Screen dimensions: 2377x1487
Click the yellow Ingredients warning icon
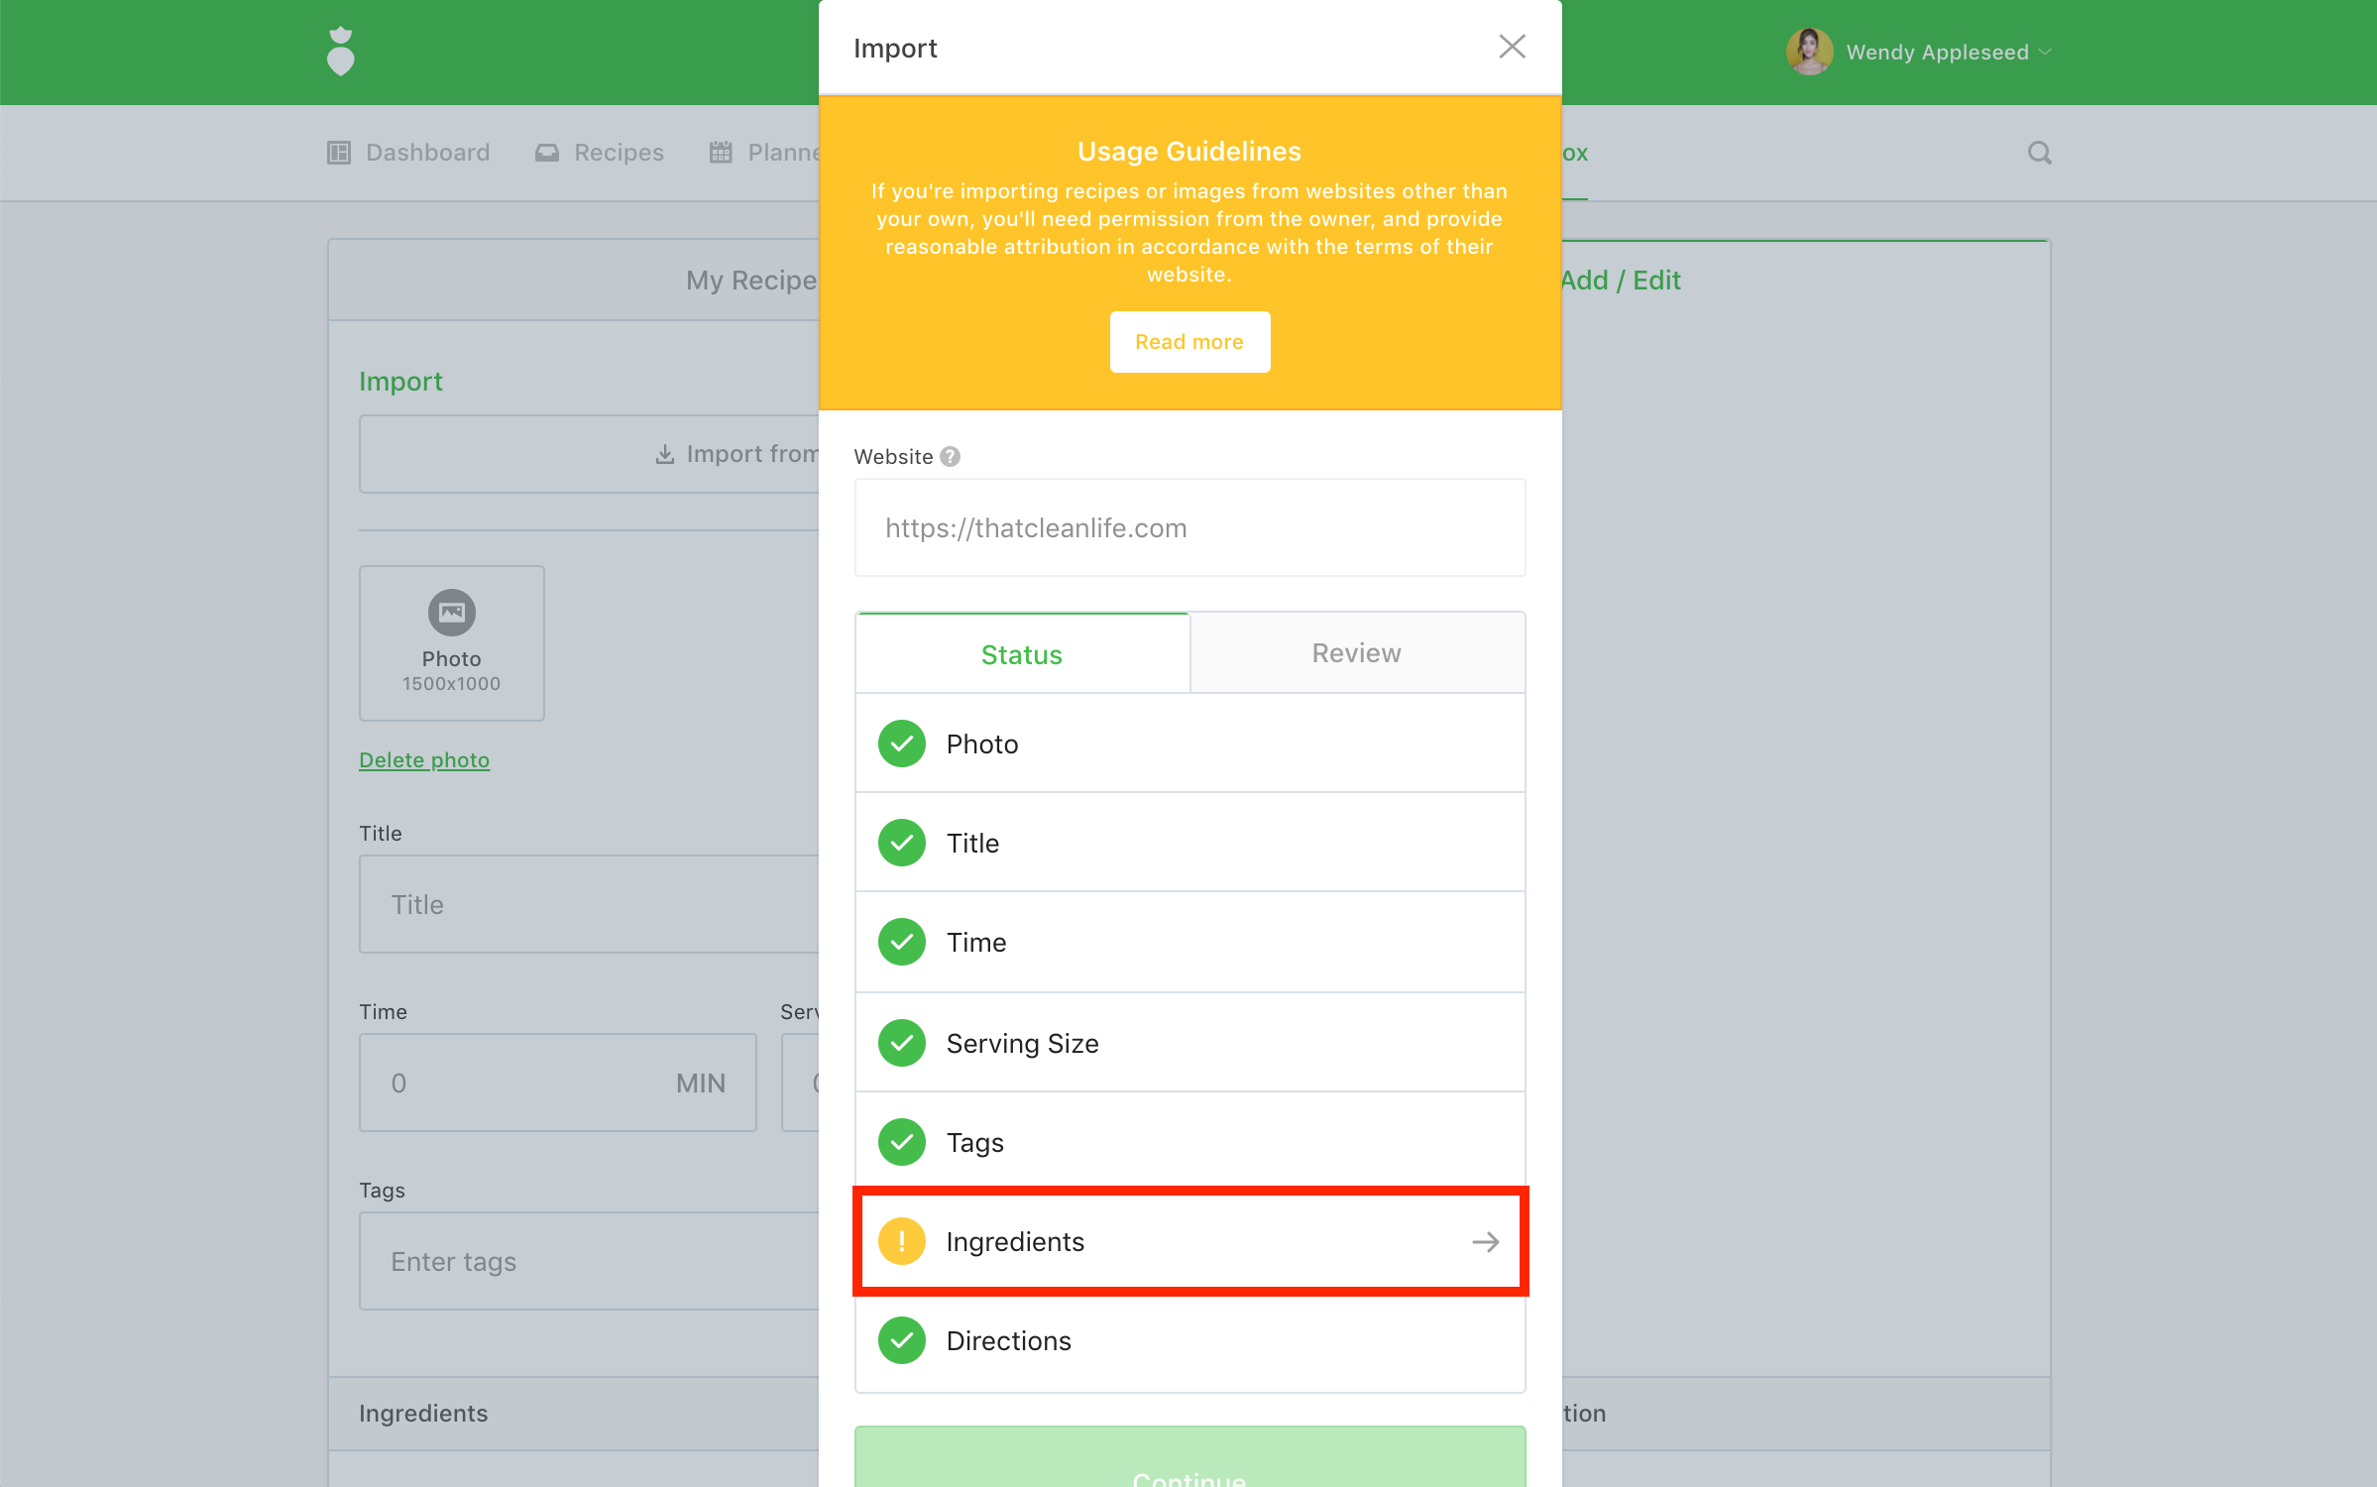pos(901,1241)
